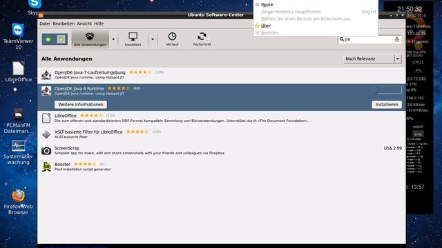
Task: Select the Booster list entry
Action: coord(222,167)
